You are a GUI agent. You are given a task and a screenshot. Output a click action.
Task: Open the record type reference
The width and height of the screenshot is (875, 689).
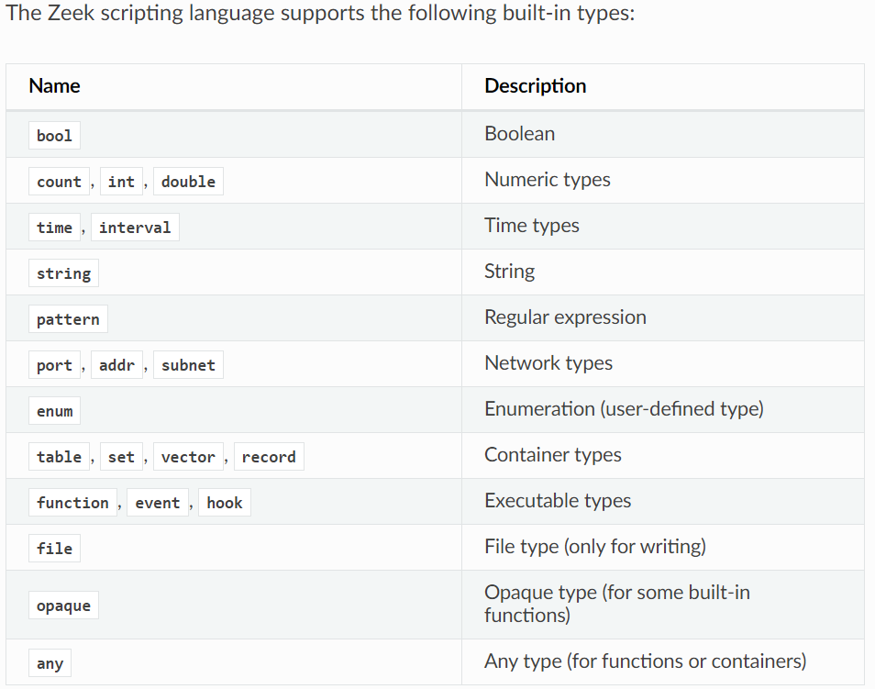(x=269, y=457)
